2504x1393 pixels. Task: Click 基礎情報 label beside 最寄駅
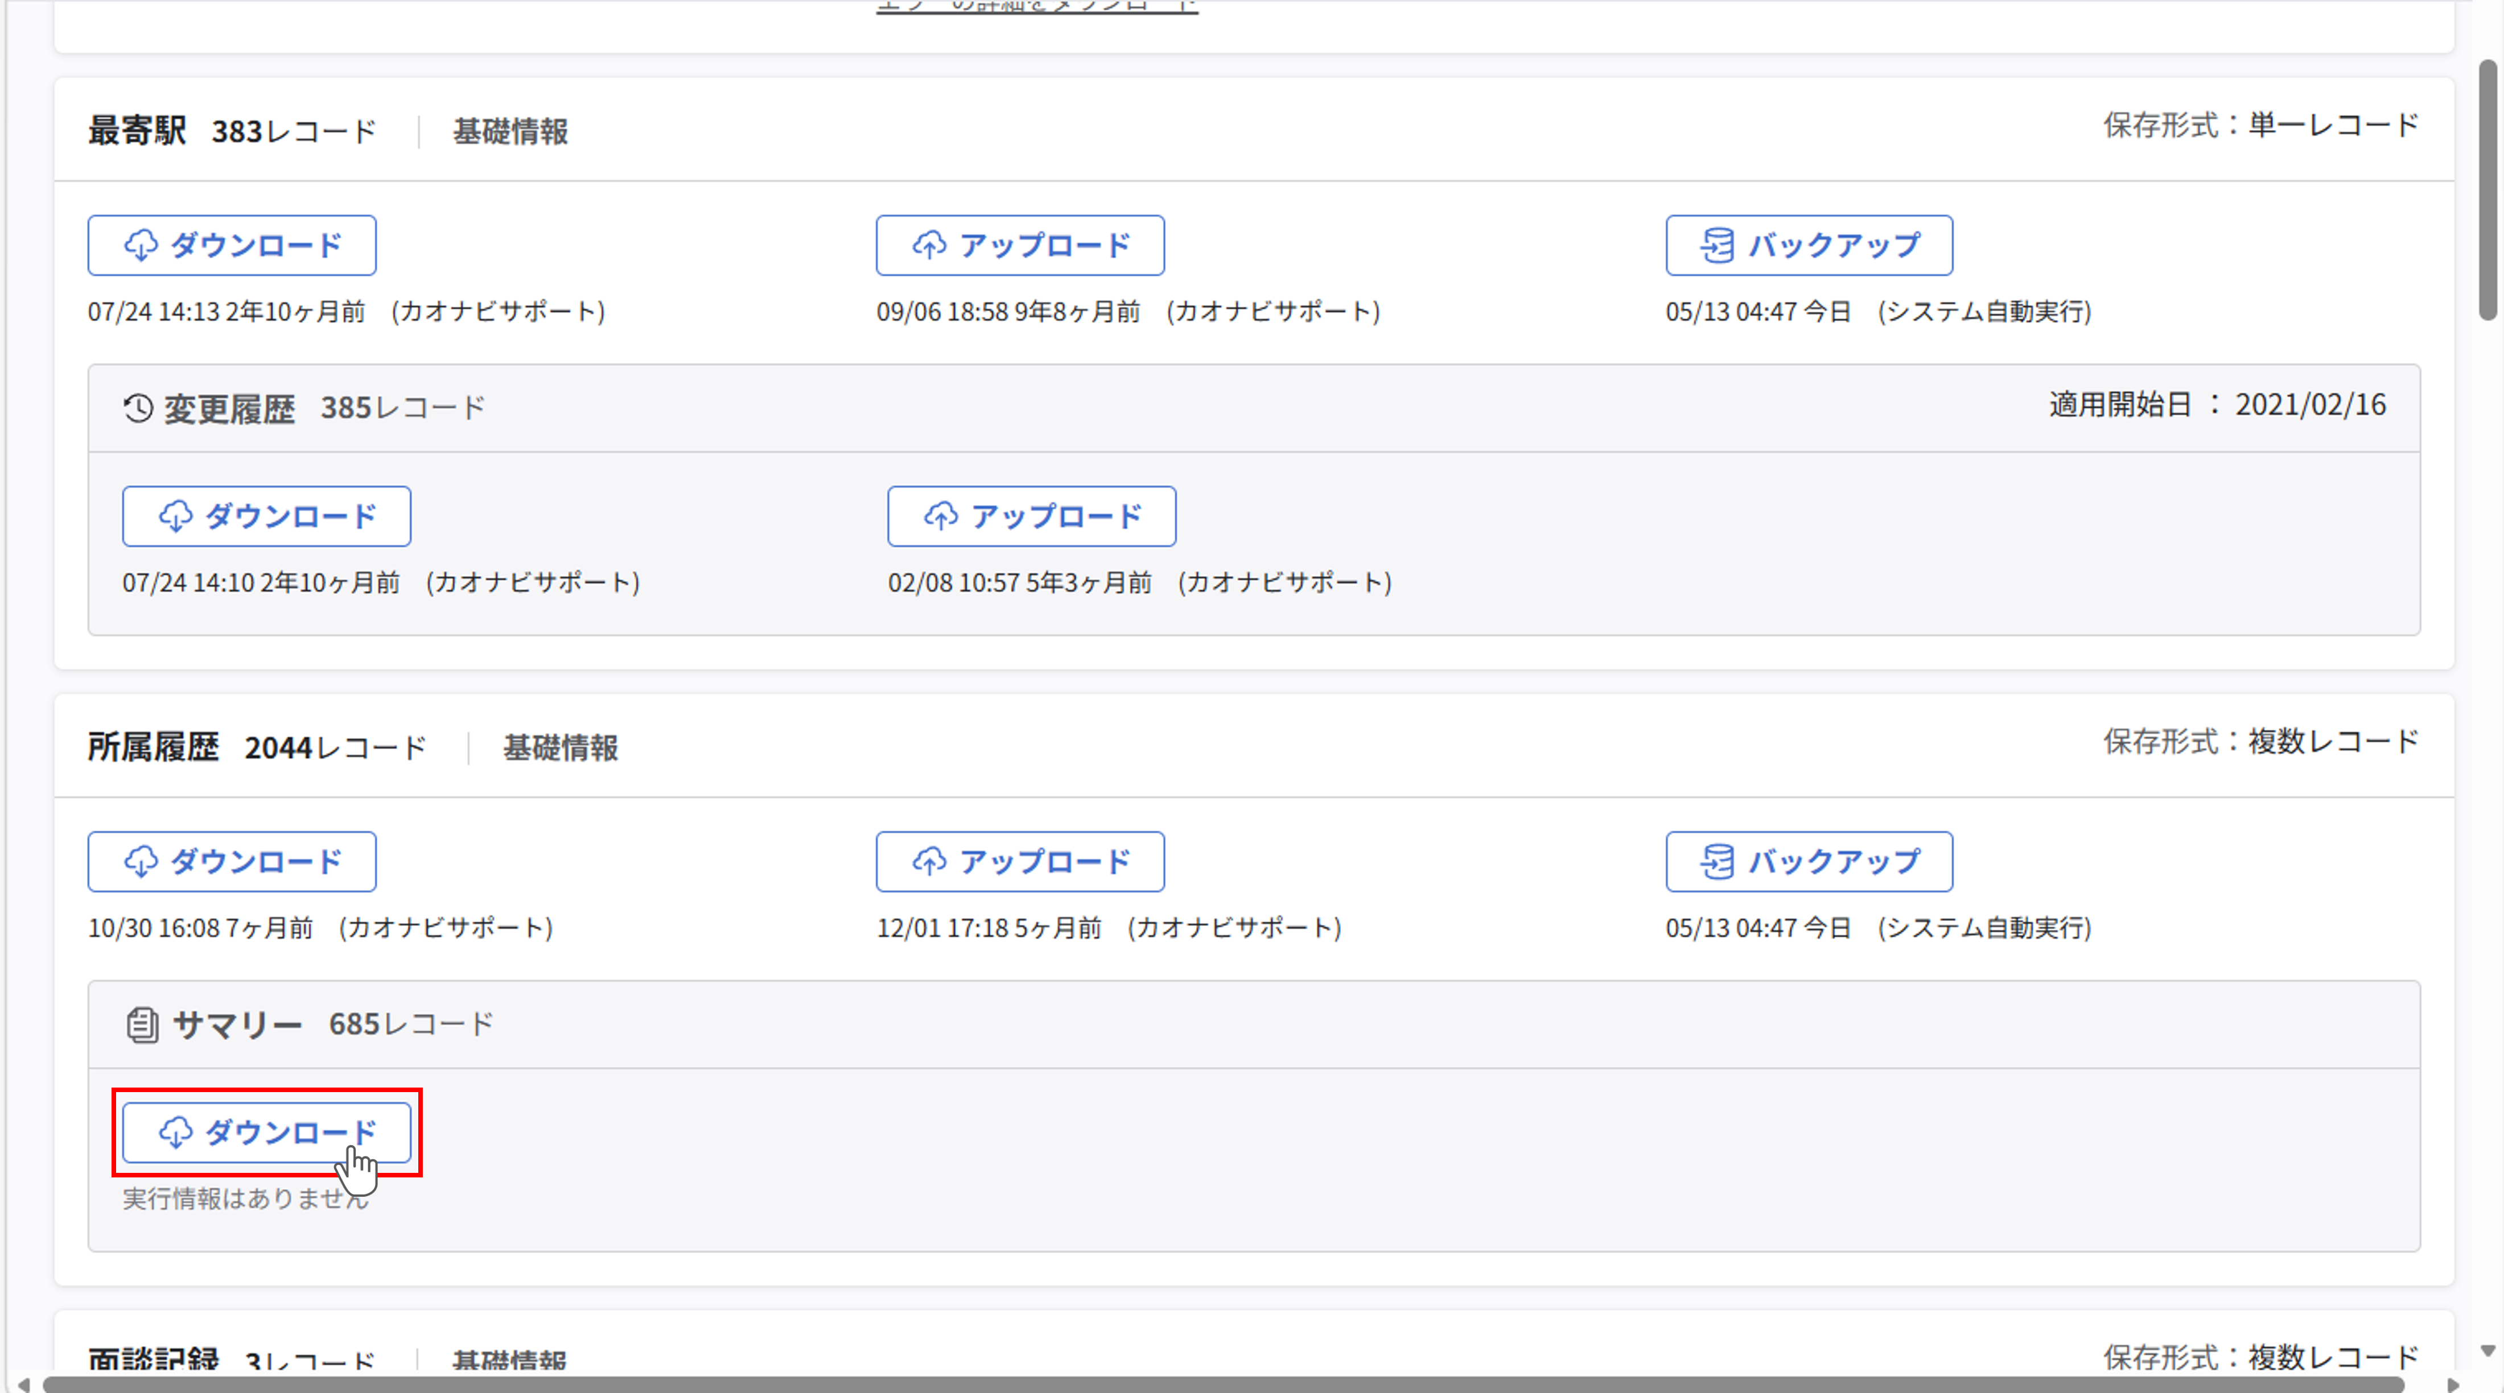tap(510, 131)
